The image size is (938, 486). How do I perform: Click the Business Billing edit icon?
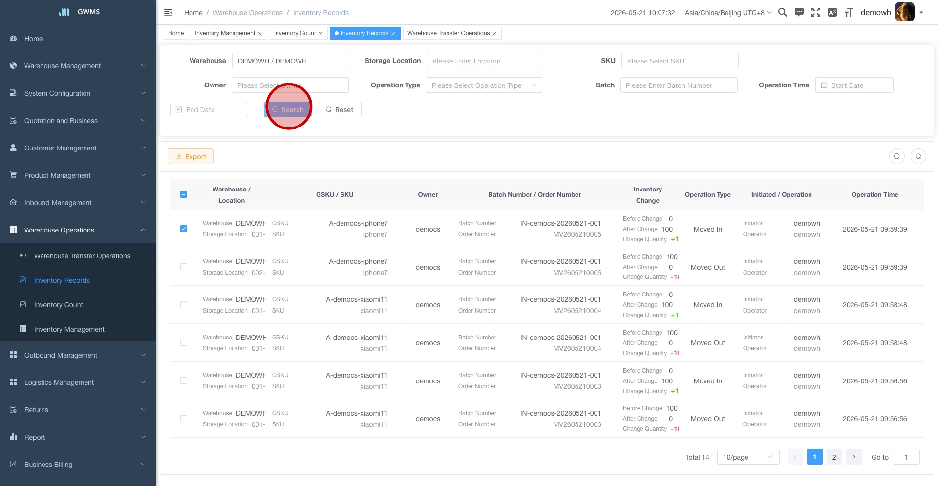[13, 464]
